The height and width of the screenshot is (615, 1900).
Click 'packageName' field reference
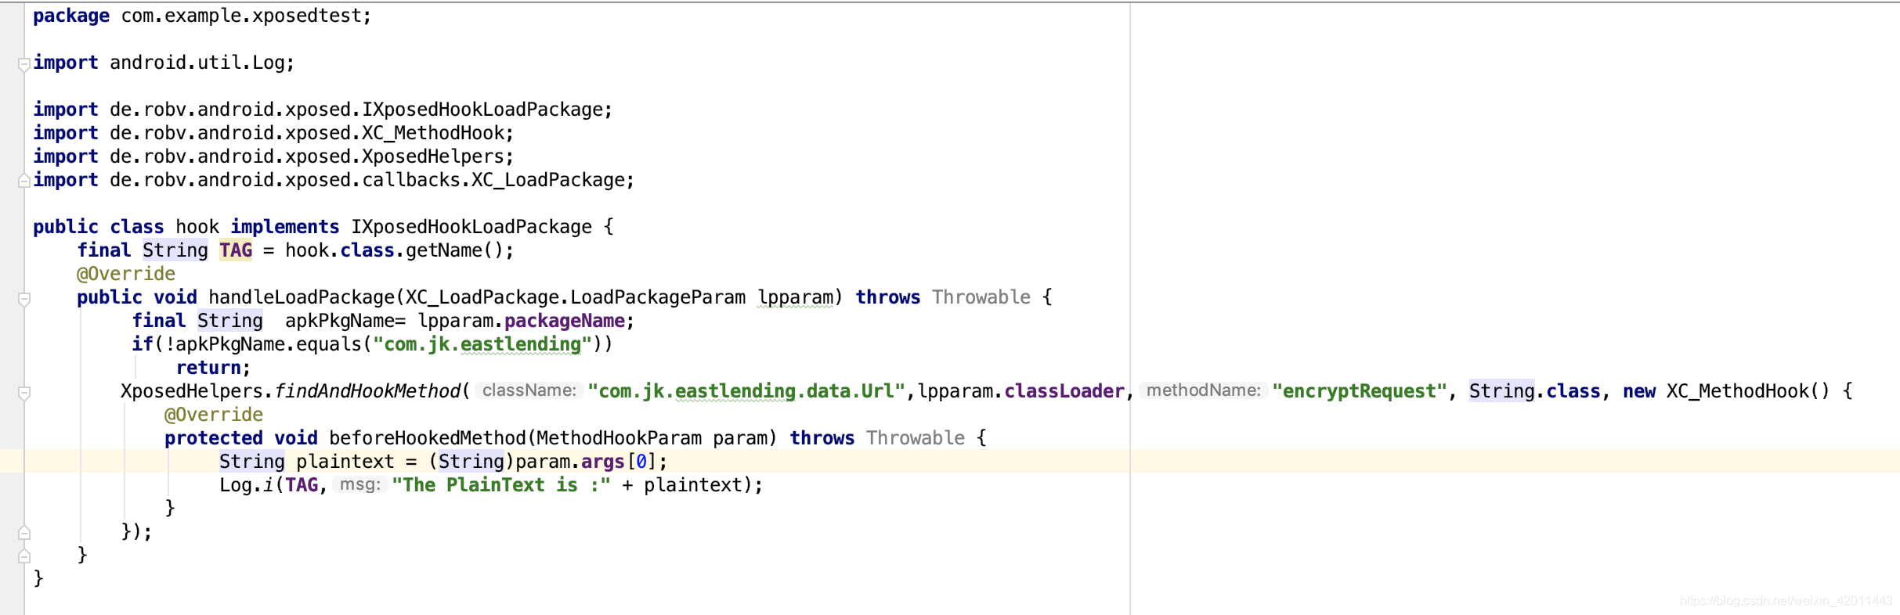(x=565, y=321)
